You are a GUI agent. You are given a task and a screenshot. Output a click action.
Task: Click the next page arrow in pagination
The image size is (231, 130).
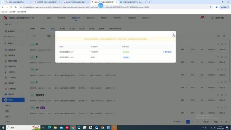pos(197,122)
